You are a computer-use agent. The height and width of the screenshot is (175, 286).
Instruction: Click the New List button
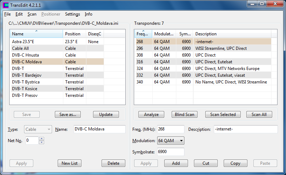pyautogui.click(x=69, y=163)
